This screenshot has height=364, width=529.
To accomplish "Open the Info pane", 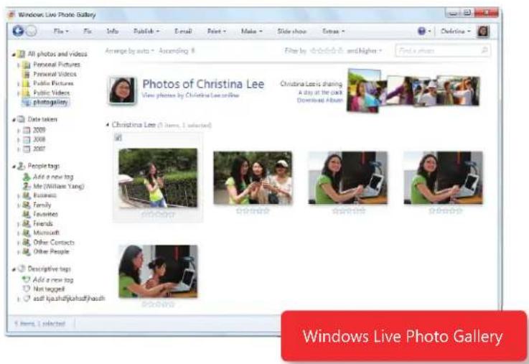I will (x=113, y=31).
